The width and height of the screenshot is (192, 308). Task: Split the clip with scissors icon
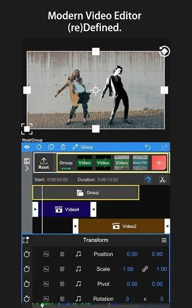tap(162, 180)
